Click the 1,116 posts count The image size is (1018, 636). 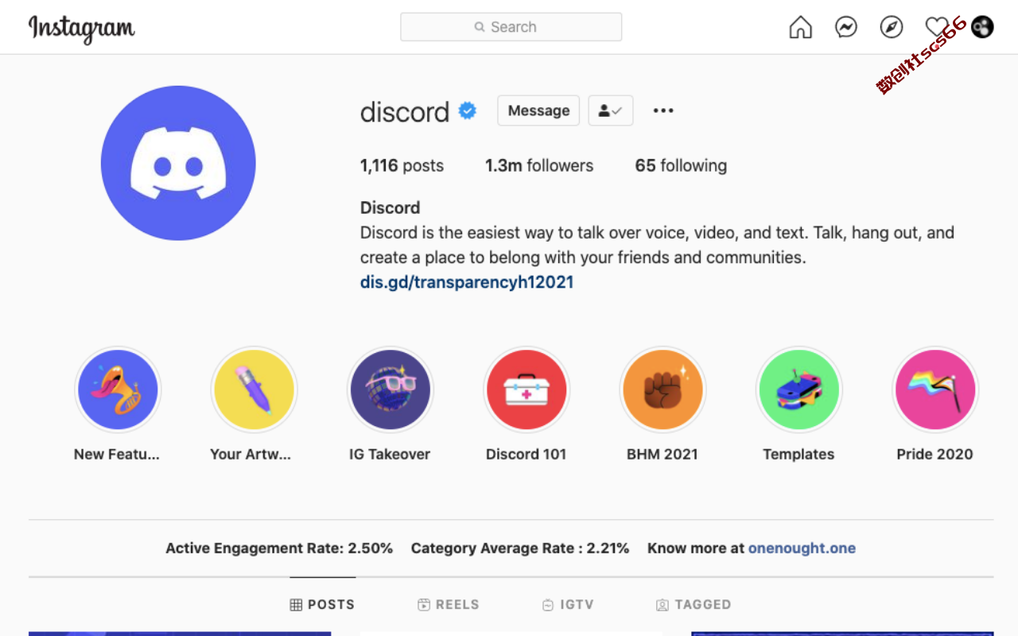click(x=402, y=165)
